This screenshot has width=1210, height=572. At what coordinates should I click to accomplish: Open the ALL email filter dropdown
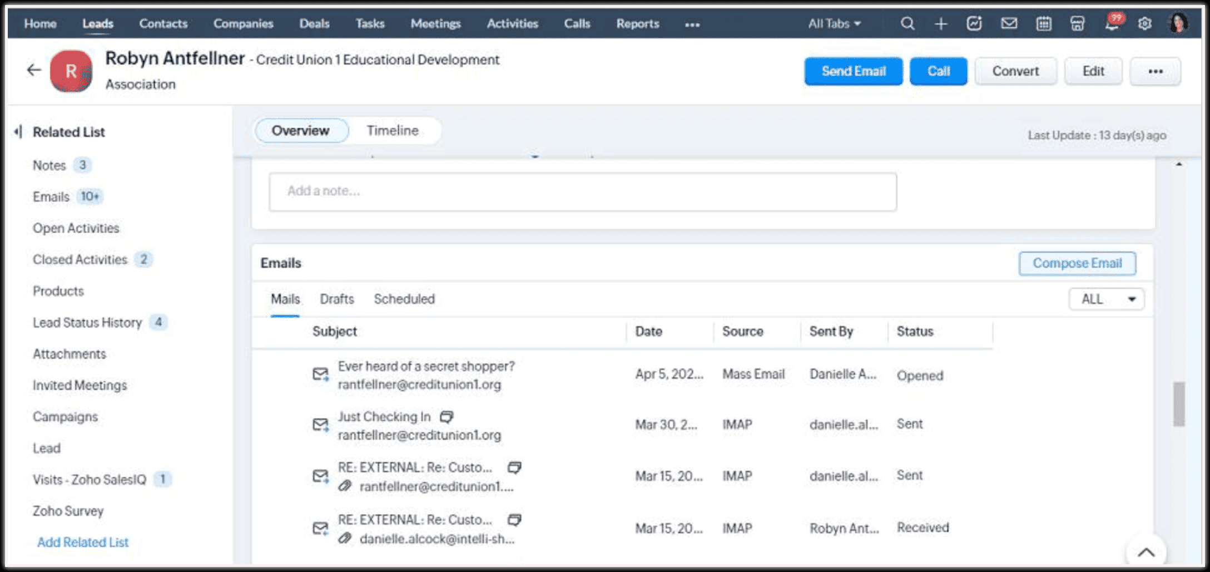1106,299
